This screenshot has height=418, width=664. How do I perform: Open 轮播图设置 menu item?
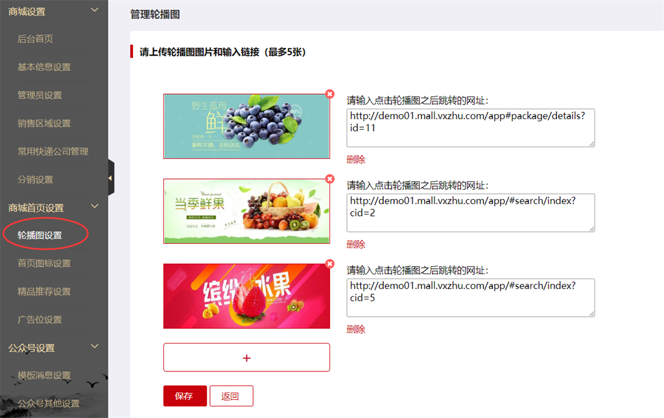click(x=40, y=235)
